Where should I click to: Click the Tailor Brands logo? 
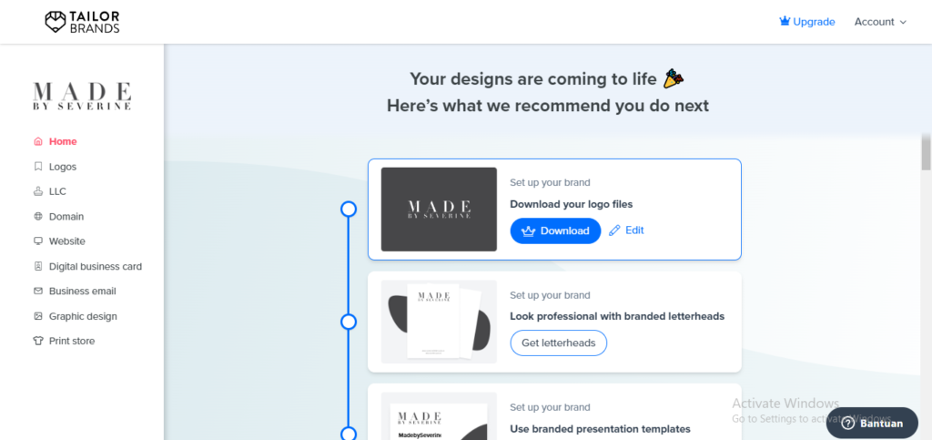[x=82, y=22]
